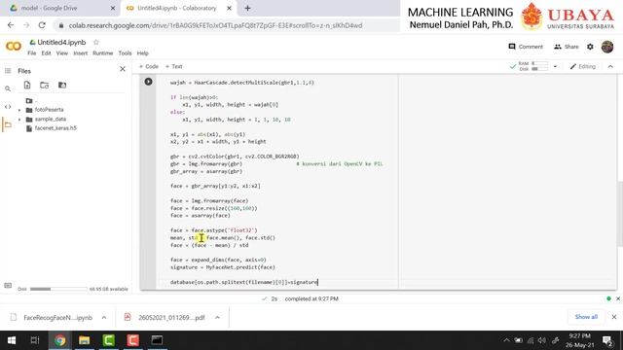Click the line with MyFaceNet.predict(face)
The image size is (623, 350).
pyautogui.click(x=223, y=267)
